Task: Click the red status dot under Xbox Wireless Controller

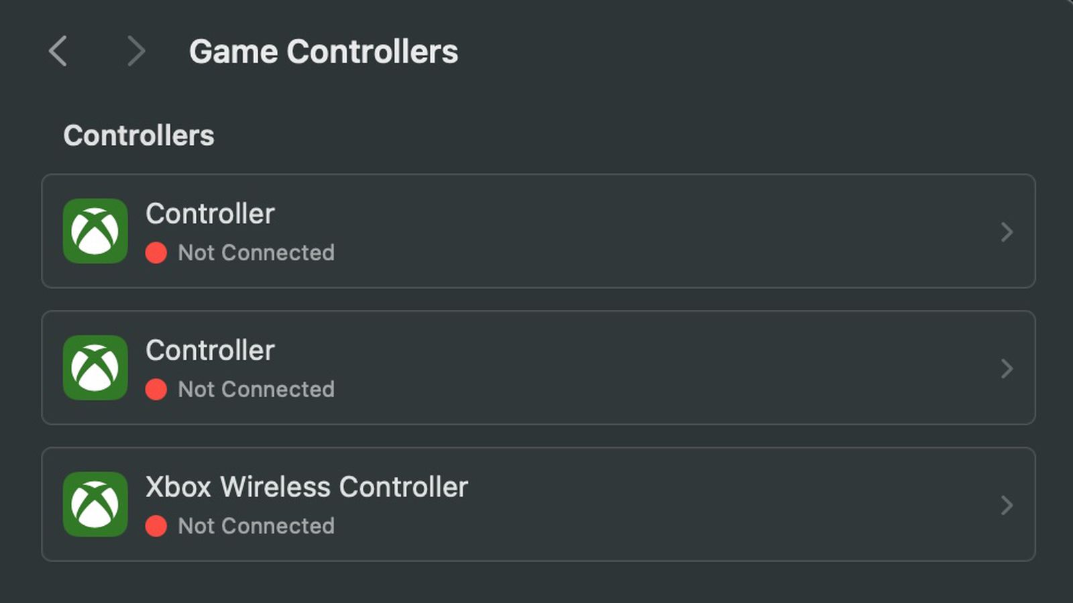Action: [x=156, y=527]
